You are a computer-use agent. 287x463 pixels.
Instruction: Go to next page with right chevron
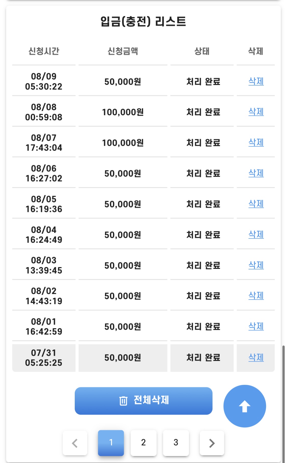(x=212, y=443)
